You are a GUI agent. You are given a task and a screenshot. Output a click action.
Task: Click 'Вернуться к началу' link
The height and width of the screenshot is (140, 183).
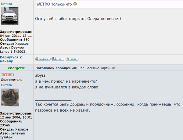pyautogui.click(x=11, y=59)
